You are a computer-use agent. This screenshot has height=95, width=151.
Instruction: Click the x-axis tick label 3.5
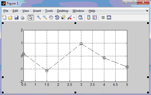(x=92, y=85)
